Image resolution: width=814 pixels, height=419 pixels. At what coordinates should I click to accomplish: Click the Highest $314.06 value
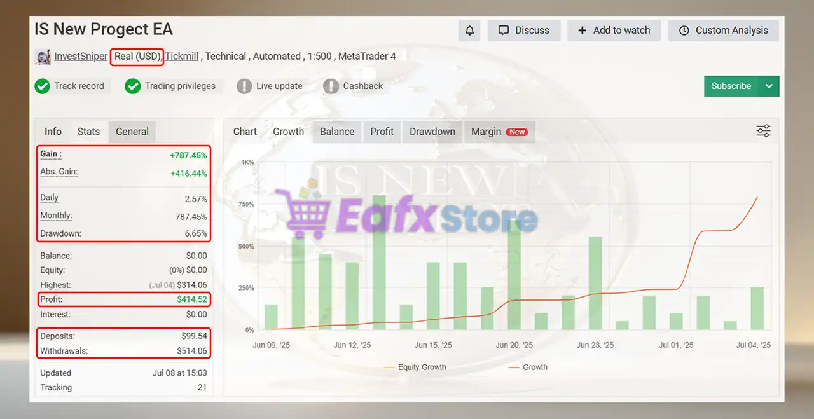coord(192,285)
